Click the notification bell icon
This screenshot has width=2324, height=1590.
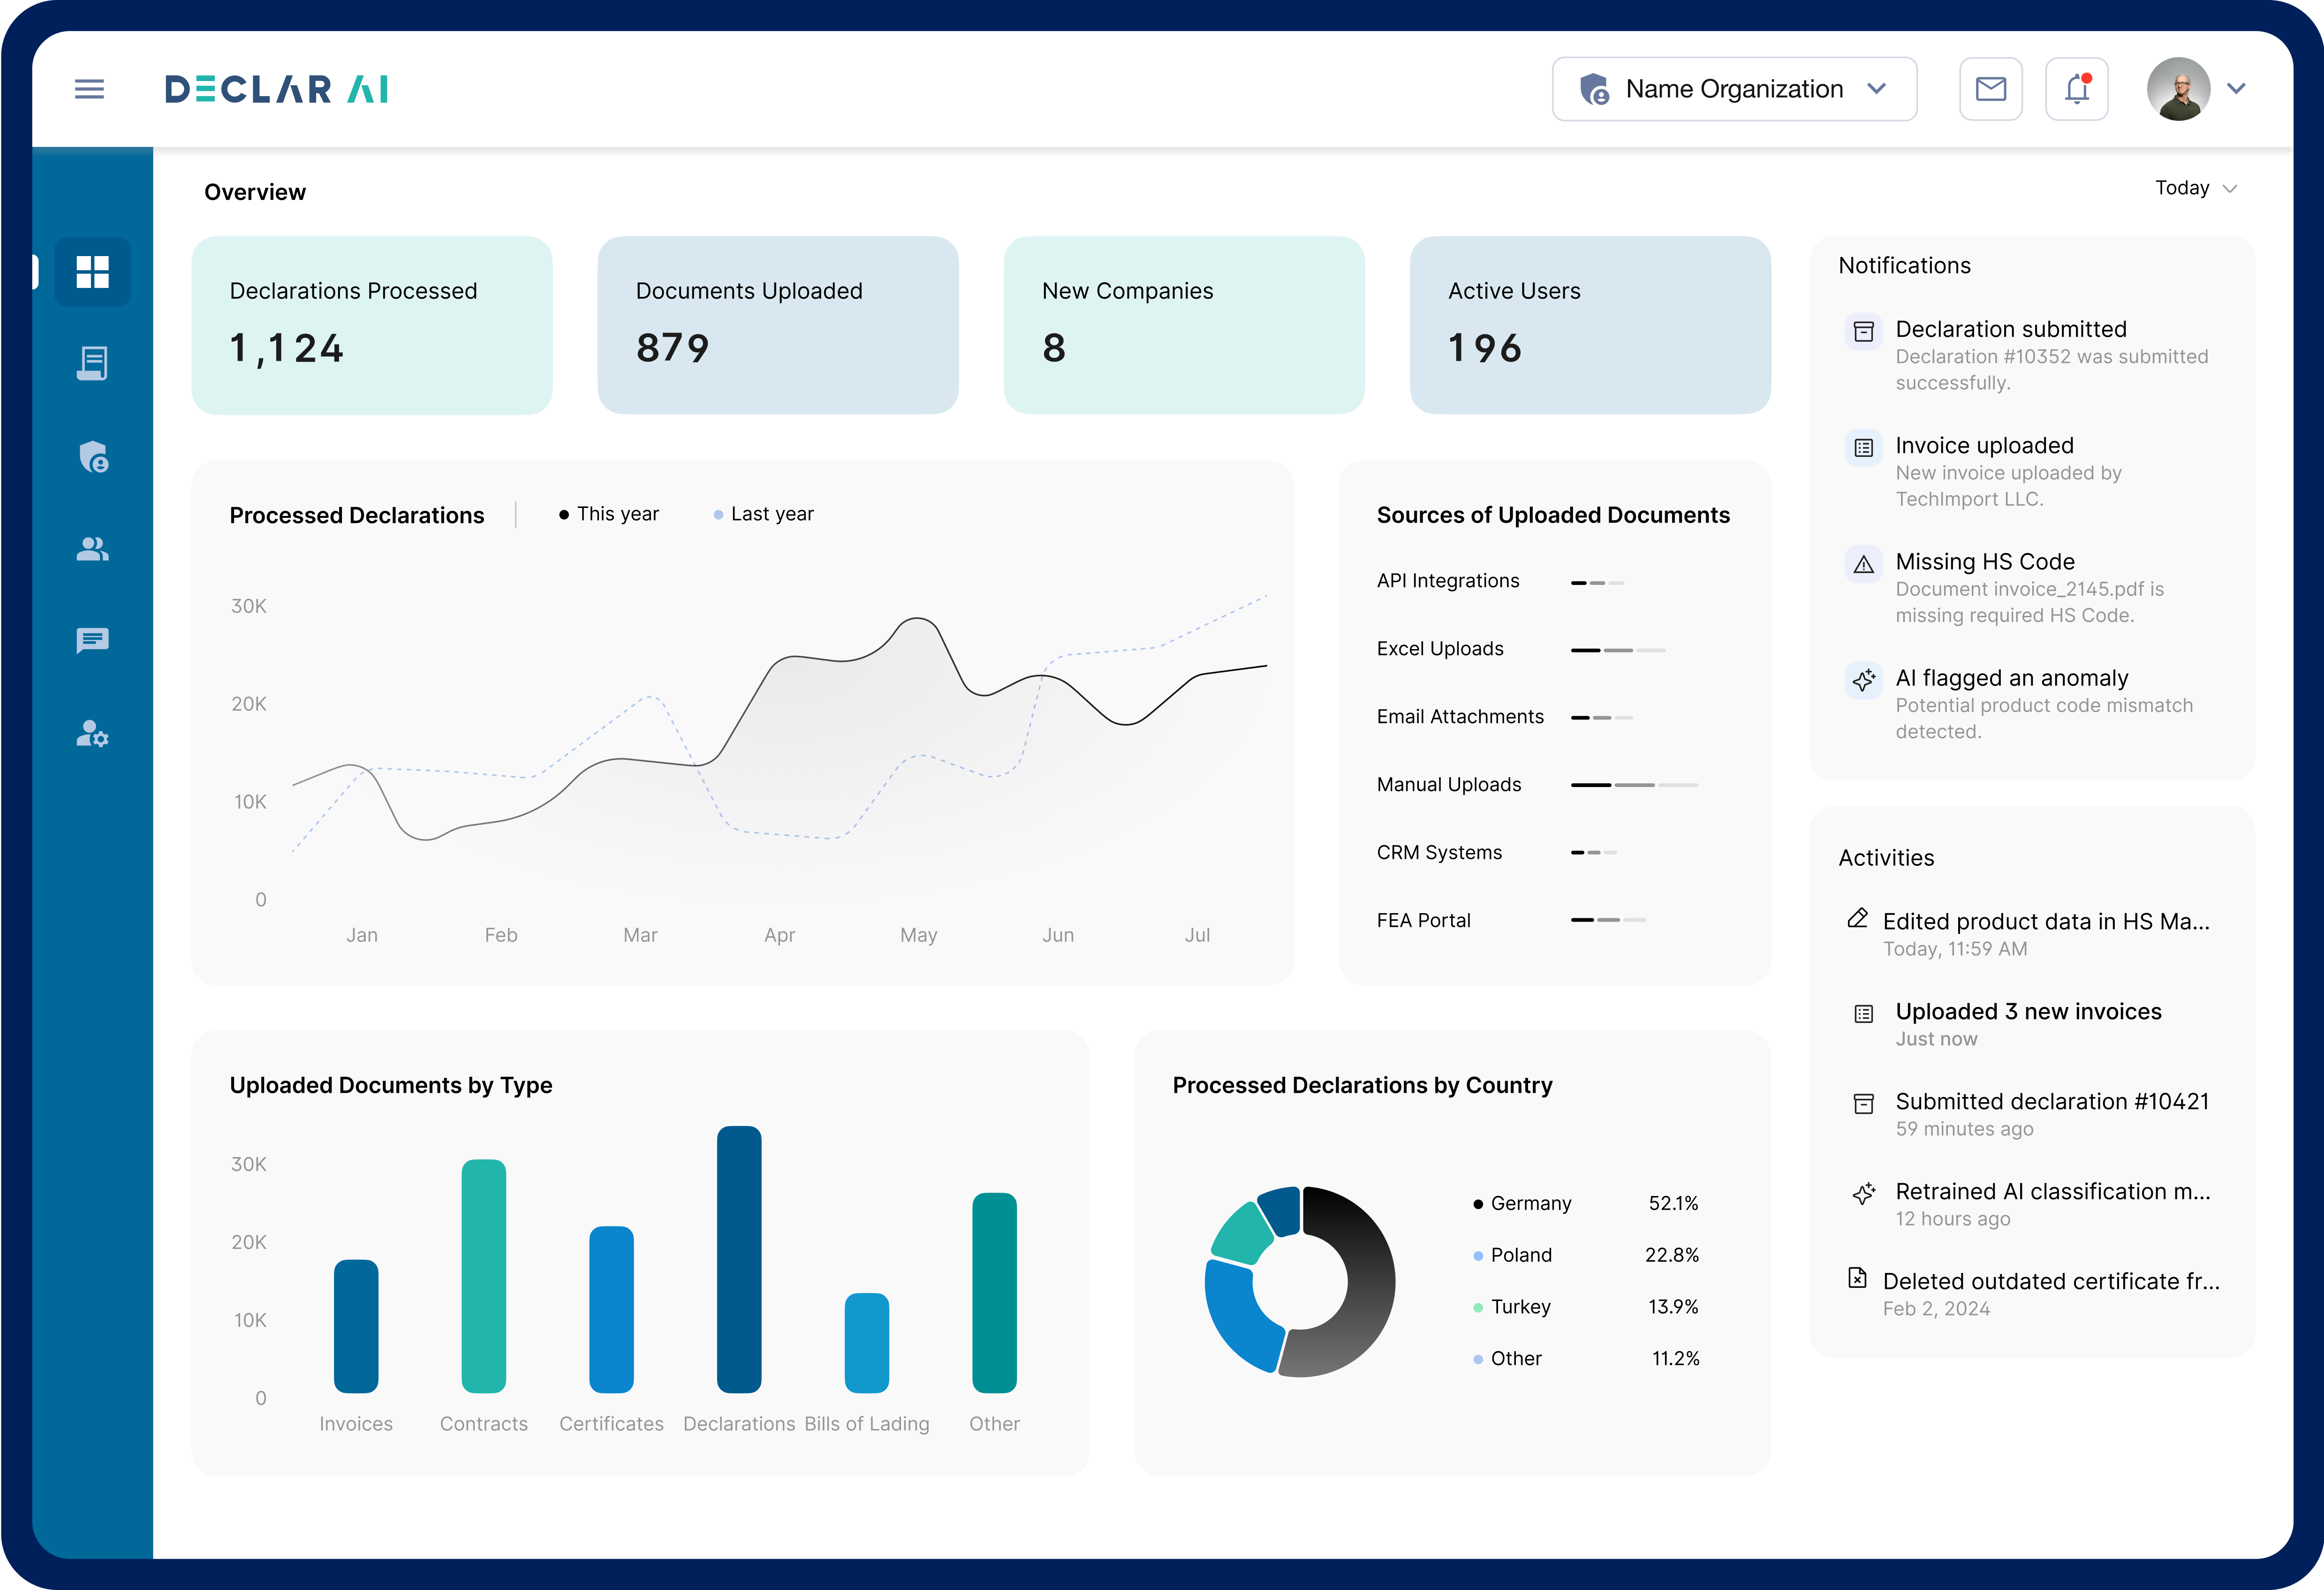pos(2076,89)
